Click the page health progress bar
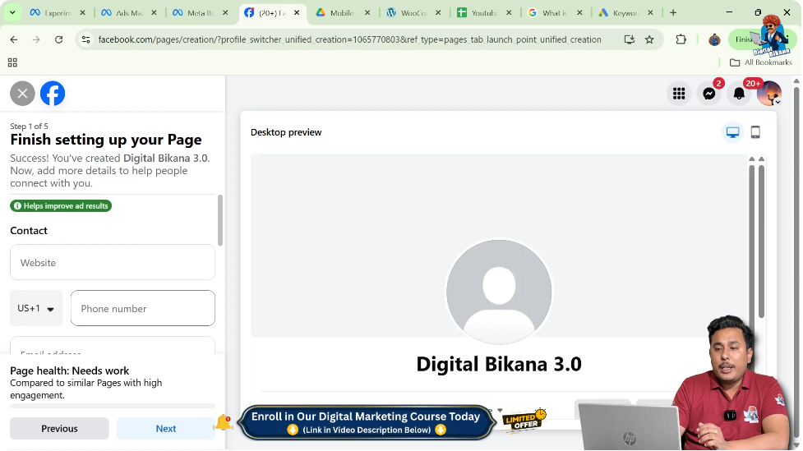 113,406
